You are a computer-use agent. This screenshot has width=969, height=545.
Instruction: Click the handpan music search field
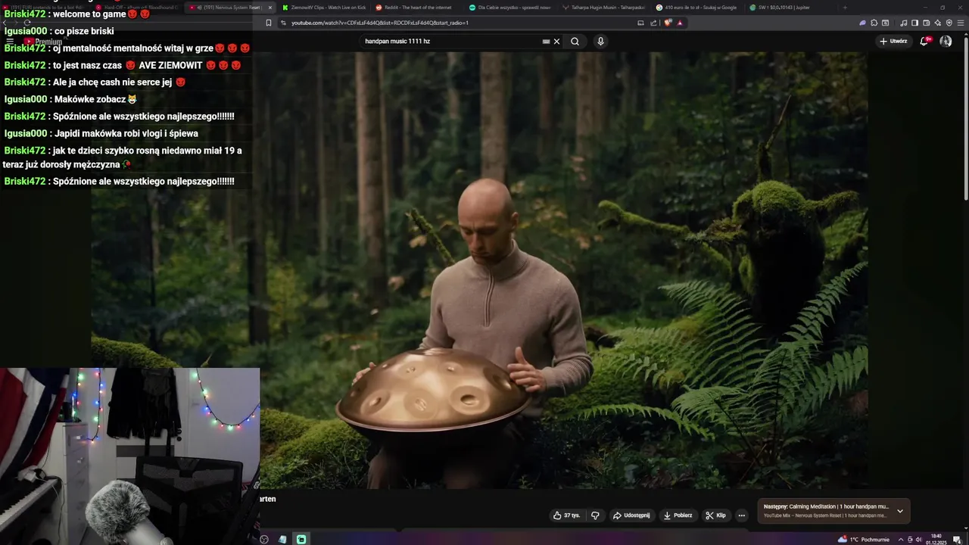tap(450, 42)
